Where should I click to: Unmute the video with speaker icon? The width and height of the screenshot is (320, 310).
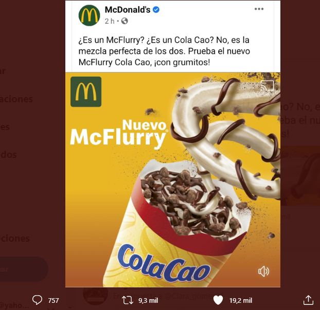[x=263, y=271]
